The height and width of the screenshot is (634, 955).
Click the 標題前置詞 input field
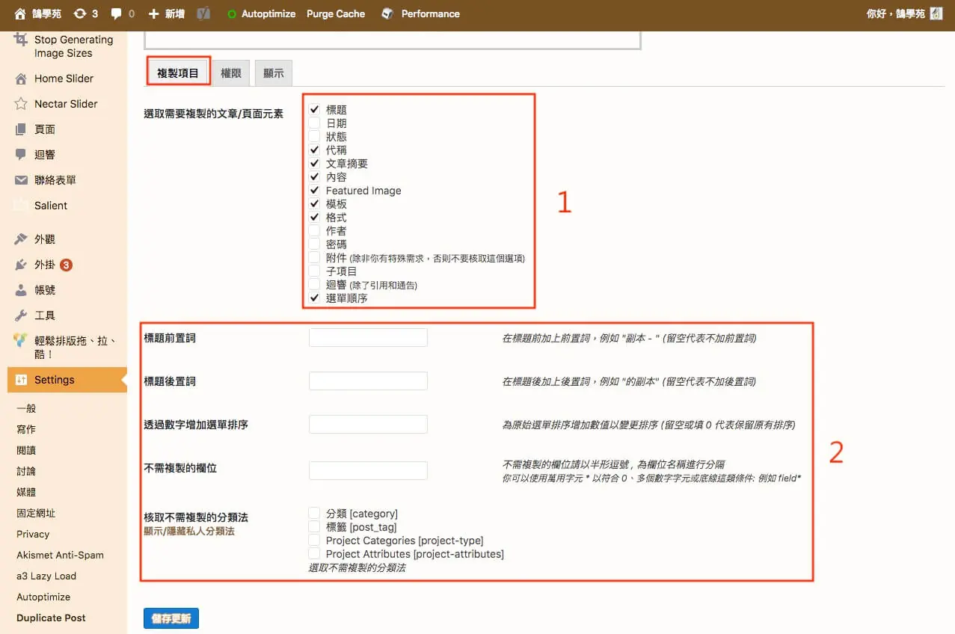pos(368,338)
